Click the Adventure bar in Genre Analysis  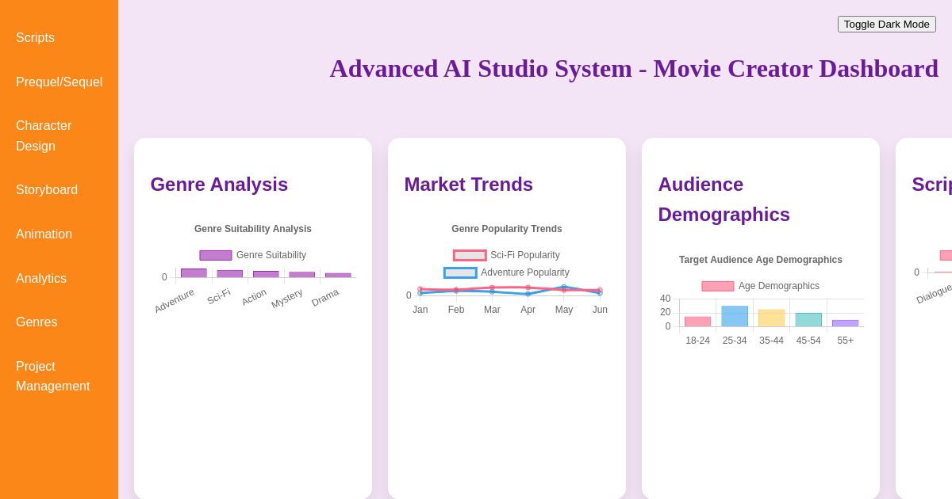[x=194, y=272]
